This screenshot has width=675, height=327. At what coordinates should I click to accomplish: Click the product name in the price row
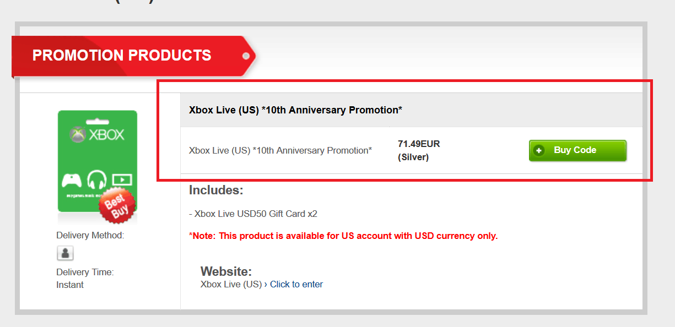pos(280,150)
